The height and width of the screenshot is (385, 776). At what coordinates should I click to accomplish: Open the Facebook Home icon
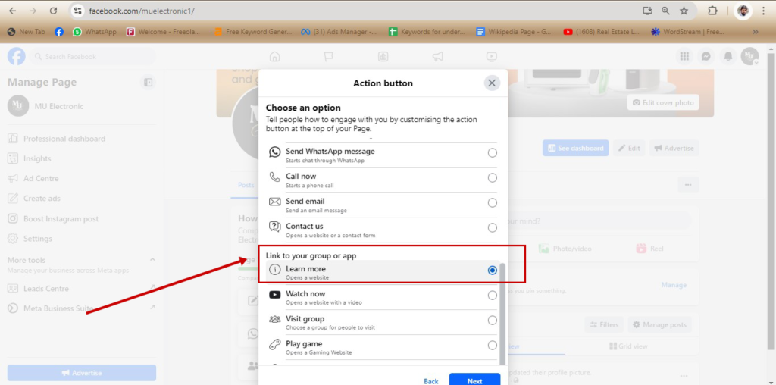[x=274, y=56]
